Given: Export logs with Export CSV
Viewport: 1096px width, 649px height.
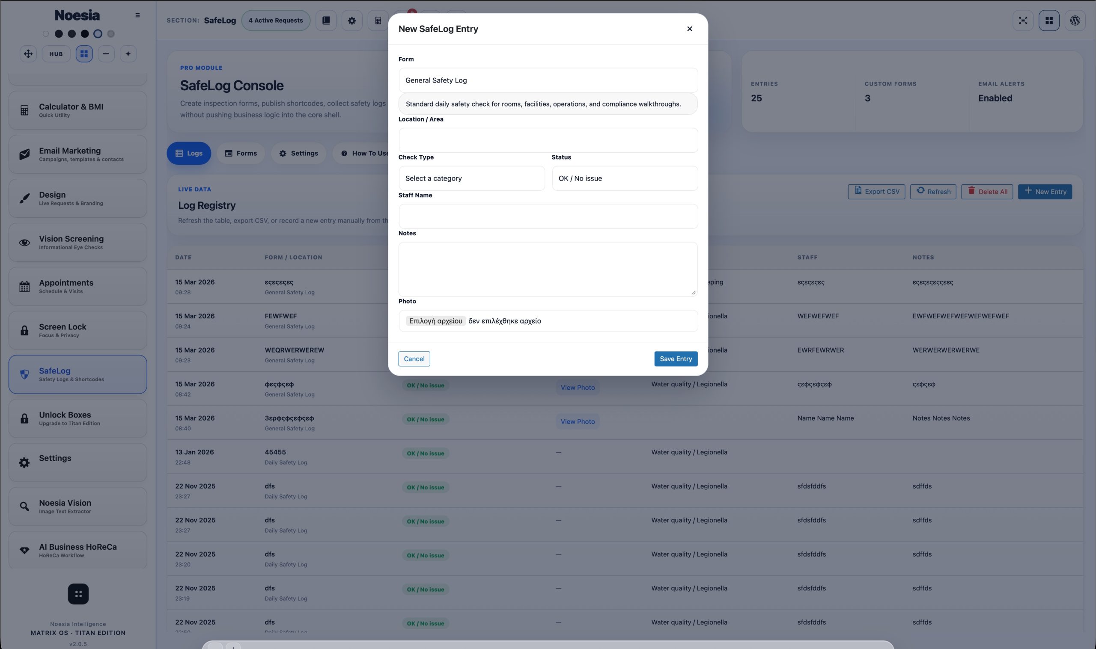Looking at the screenshot, I should [876, 192].
